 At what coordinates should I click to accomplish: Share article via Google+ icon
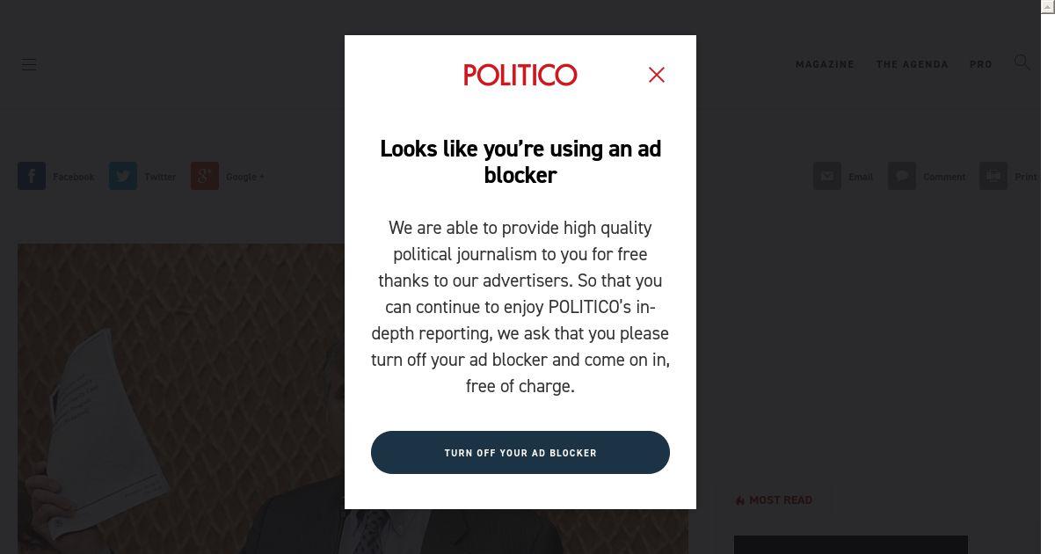click(205, 176)
